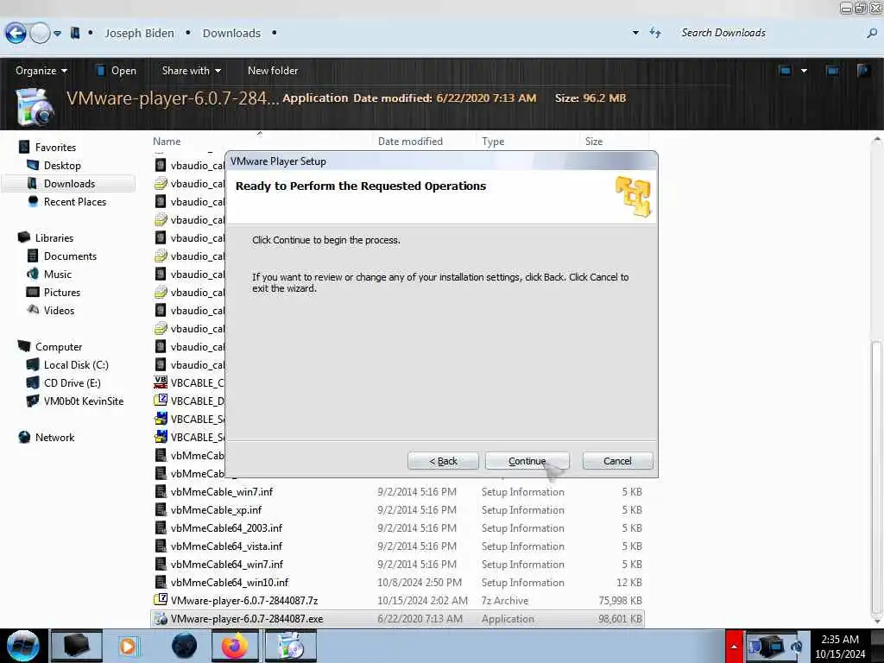The width and height of the screenshot is (884, 663).
Task: Open Local Disk (C:)
Action: 76,365
